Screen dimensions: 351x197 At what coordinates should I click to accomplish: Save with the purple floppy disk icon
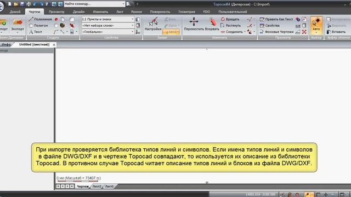point(22,4)
